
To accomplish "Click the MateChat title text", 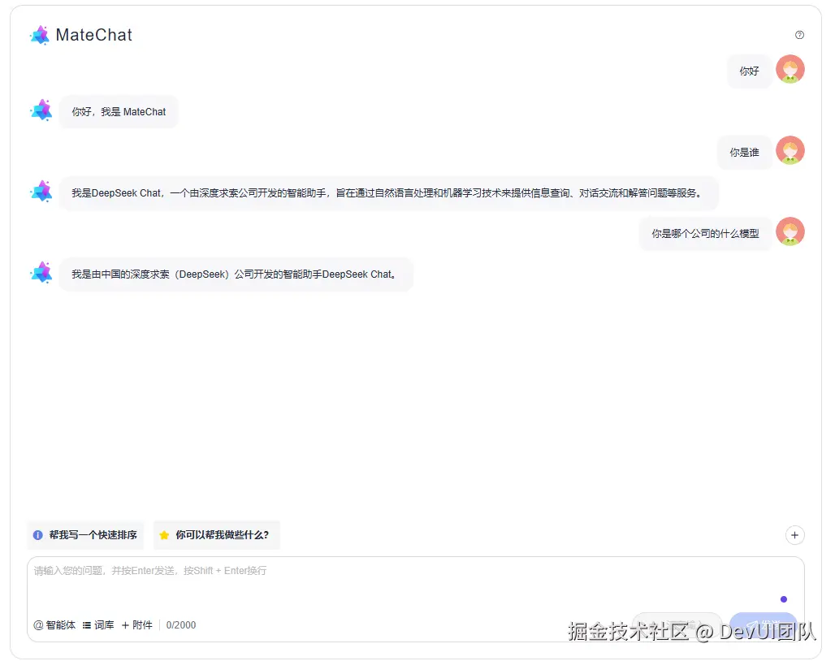I will pos(93,35).
